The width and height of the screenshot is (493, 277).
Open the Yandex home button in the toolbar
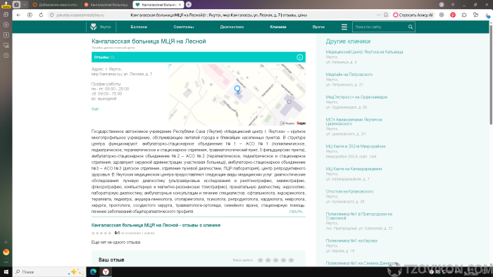30,15
